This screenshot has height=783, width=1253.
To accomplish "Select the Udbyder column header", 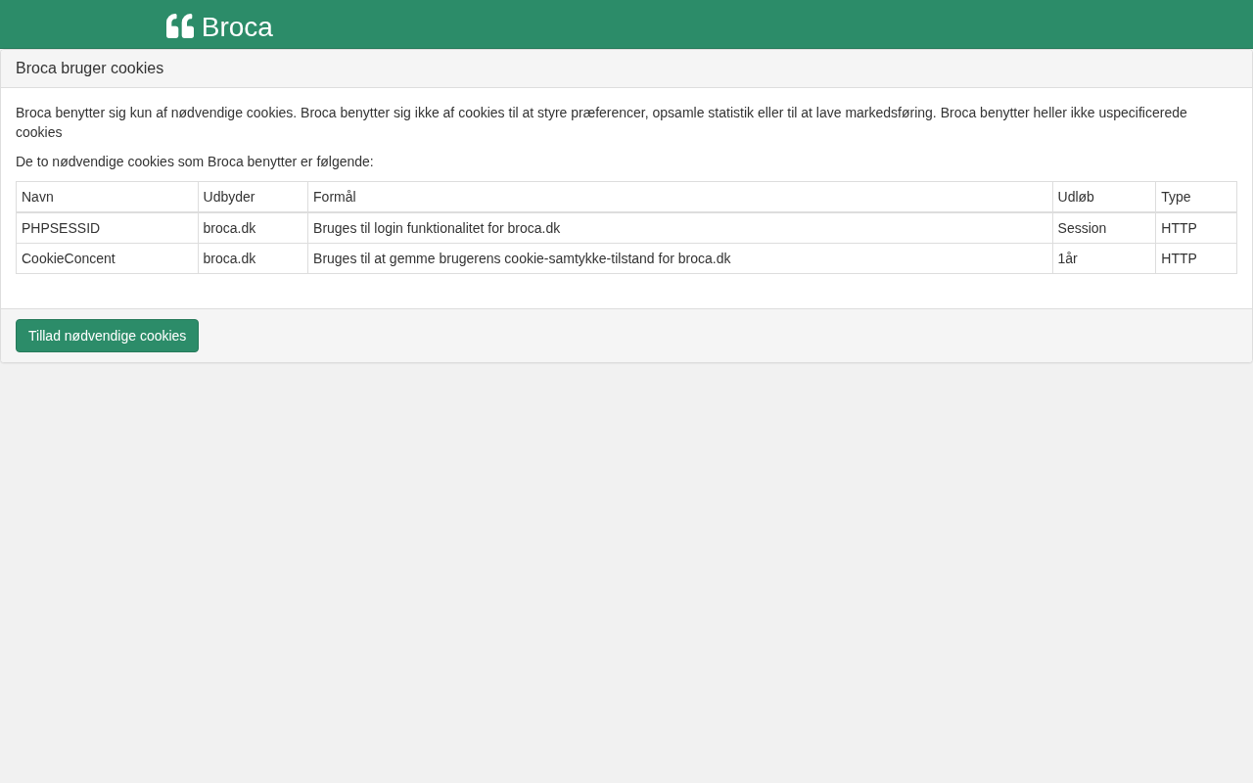I will coord(253,197).
